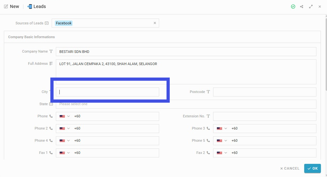327x177 pixels.
Task: Click the New edit pencil icon
Action: [x=6, y=6]
